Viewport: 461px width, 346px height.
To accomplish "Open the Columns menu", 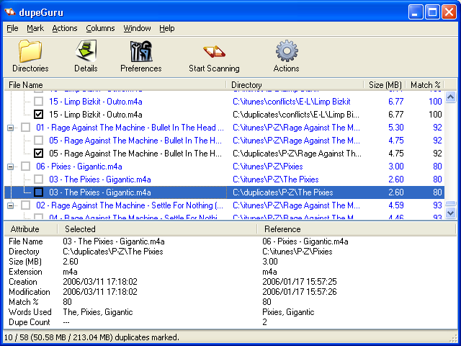I will pyautogui.click(x=100, y=28).
